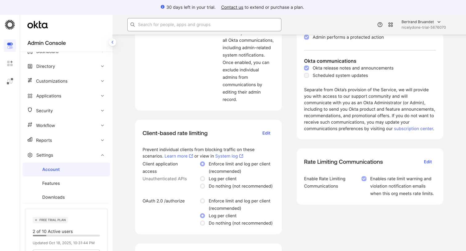The height and width of the screenshot is (251, 466).
Task: Click the nicelydone-trial-5676070 org name
Action: [x=423, y=27]
